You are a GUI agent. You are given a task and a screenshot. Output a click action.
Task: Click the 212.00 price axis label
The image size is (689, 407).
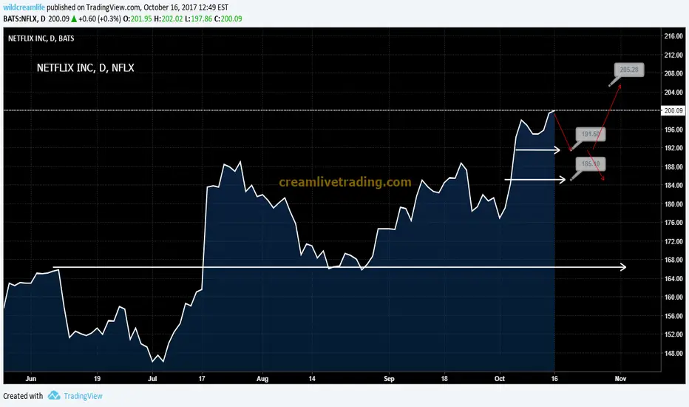[673, 55]
